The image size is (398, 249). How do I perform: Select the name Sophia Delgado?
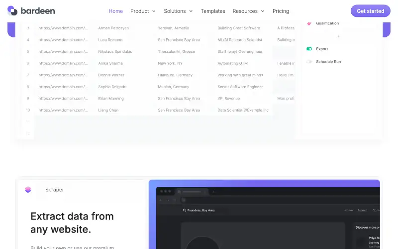pyautogui.click(x=112, y=87)
